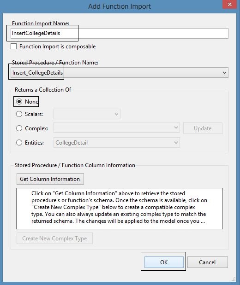Enable the Function Import is composable checkbox
The image size is (240, 285).
pos(14,47)
